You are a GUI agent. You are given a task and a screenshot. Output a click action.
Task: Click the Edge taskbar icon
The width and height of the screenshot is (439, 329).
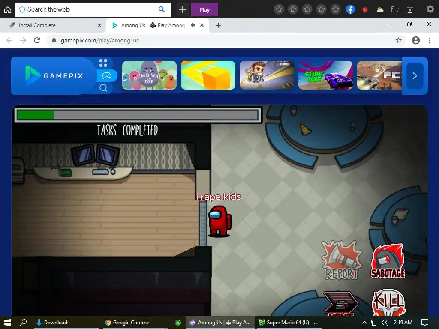178,323
